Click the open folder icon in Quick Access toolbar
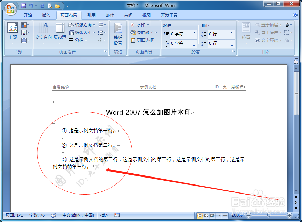The height and width of the screenshot is (222, 302). [x=58, y=6]
